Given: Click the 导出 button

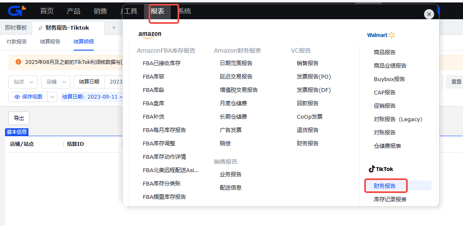Looking at the screenshot, I should (x=19, y=118).
